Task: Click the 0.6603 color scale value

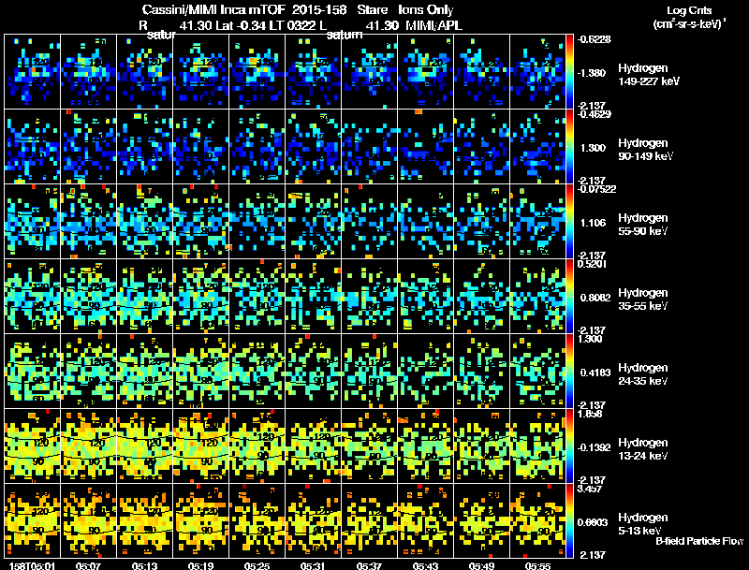Action: (593, 522)
